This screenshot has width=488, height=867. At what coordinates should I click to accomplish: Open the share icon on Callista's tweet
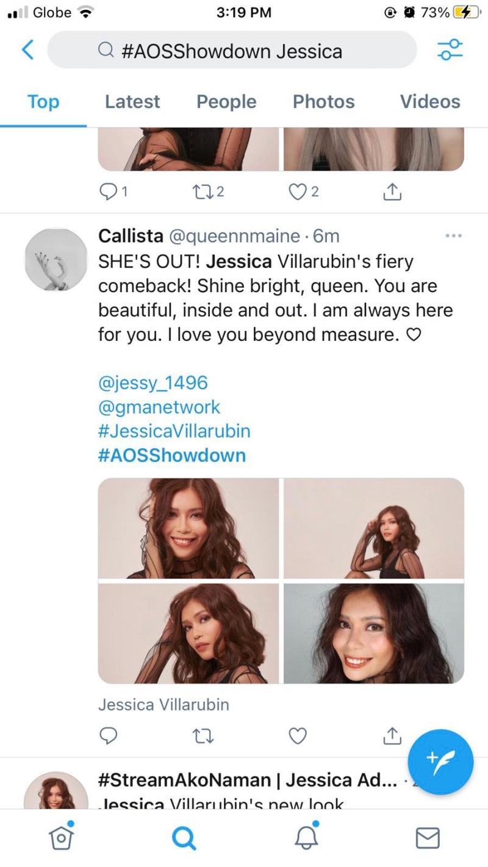[392, 736]
